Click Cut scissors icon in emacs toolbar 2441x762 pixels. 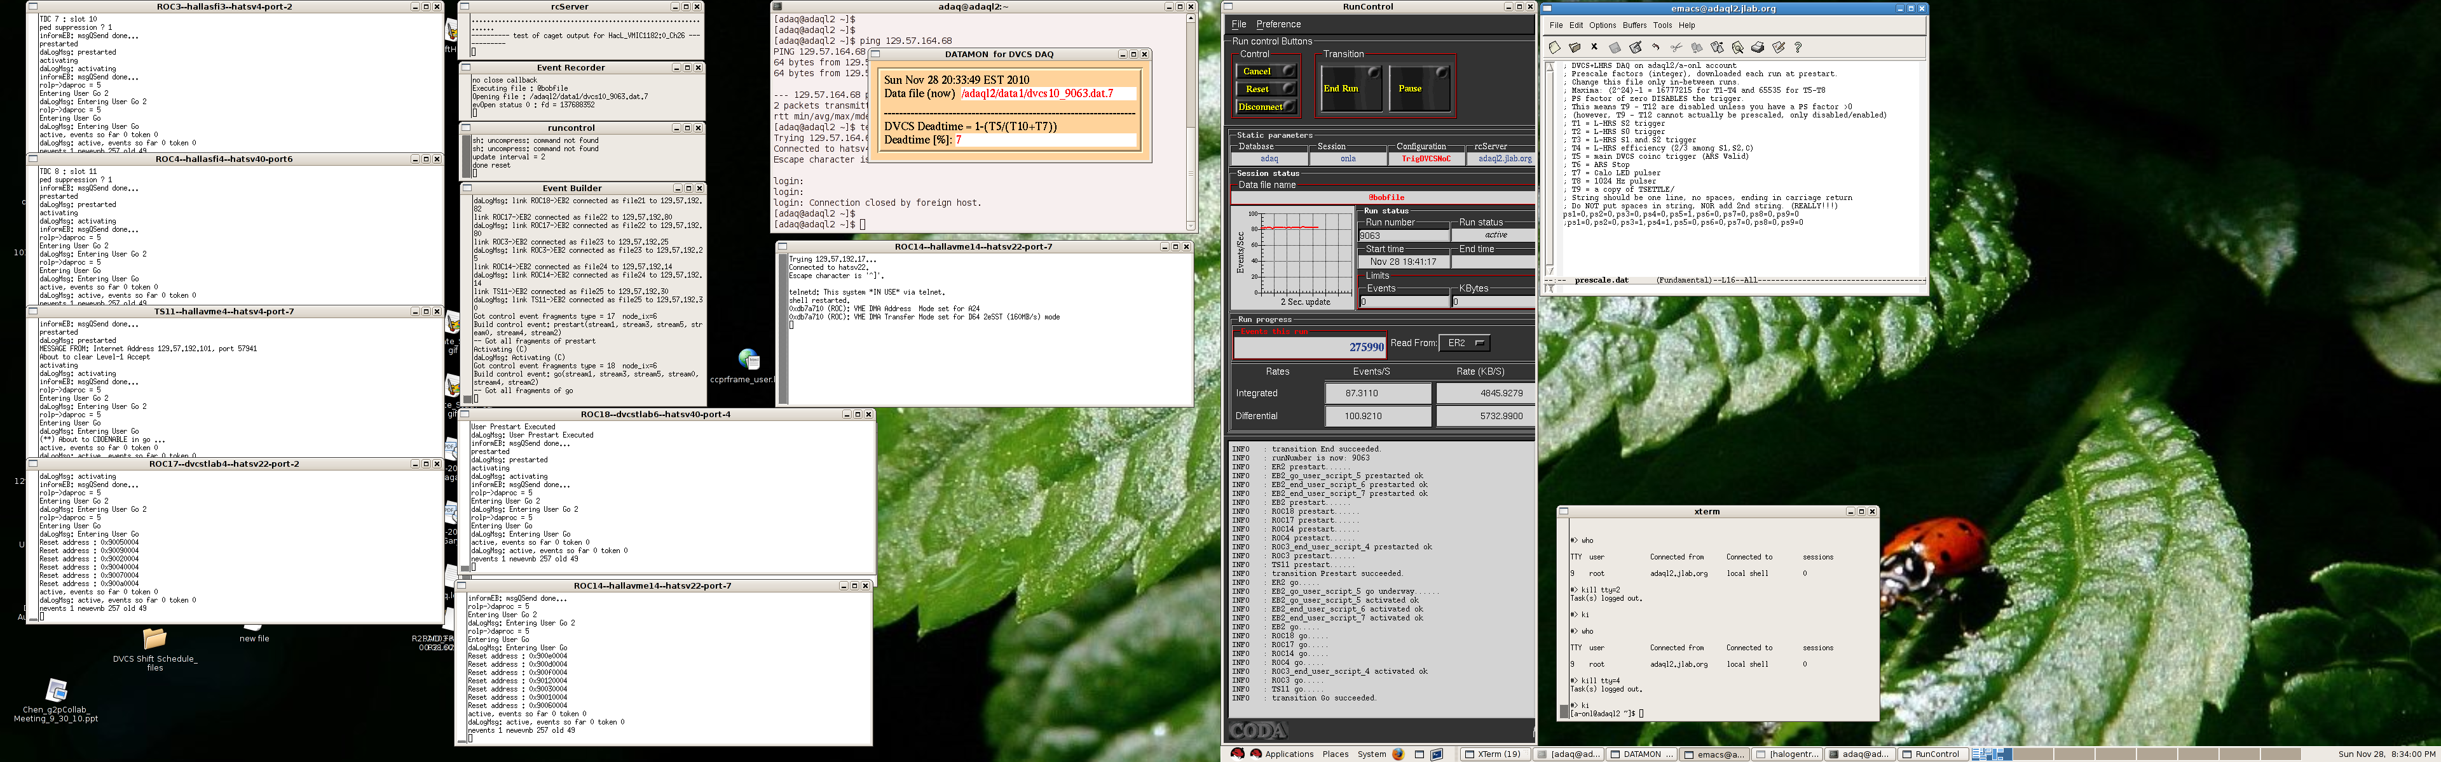(1676, 48)
